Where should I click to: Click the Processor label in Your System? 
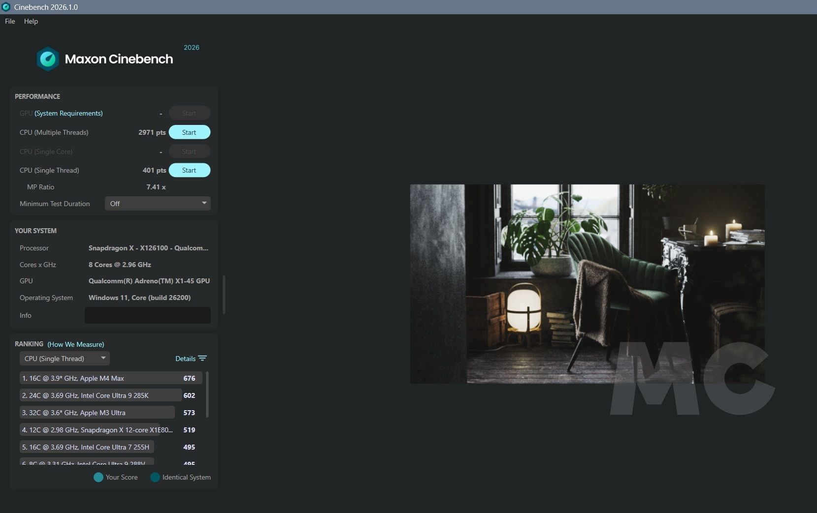34,248
